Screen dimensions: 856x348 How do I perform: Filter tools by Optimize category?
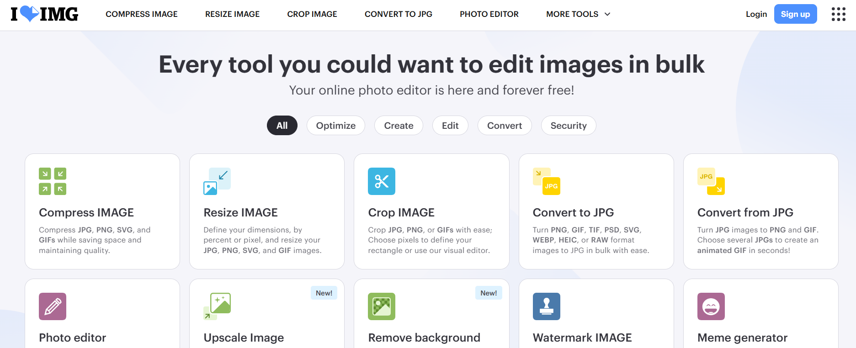tap(336, 126)
